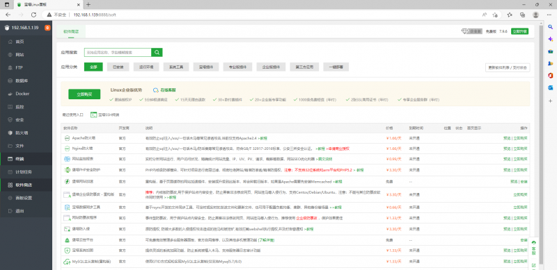Filter apps by 企业版插件 category

271,67
